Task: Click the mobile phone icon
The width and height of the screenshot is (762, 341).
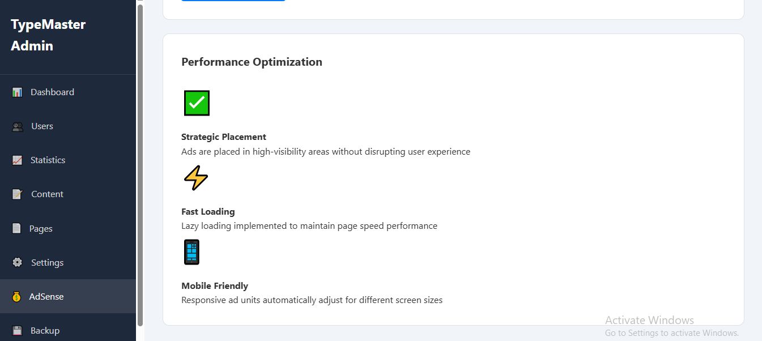Action: [191, 252]
